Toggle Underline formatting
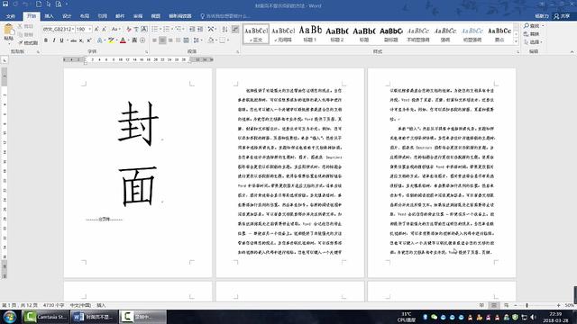Screen dimensions: 577x324 [61, 40]
